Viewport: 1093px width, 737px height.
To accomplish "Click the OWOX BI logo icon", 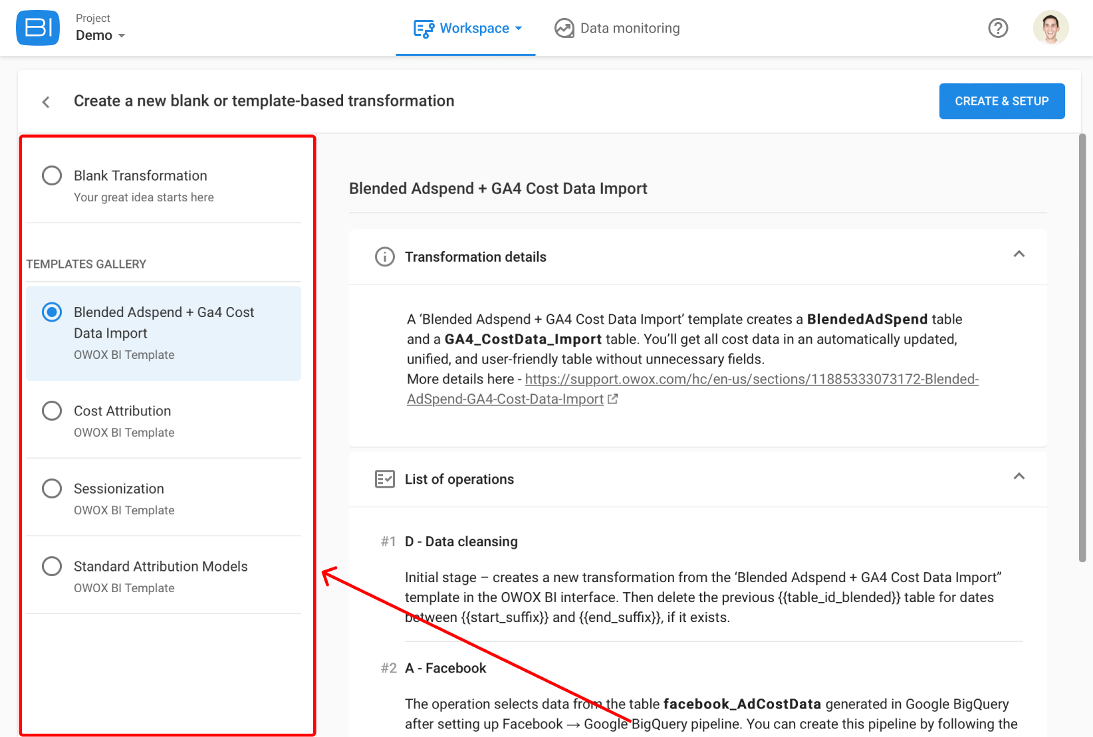I will (38, 28).
